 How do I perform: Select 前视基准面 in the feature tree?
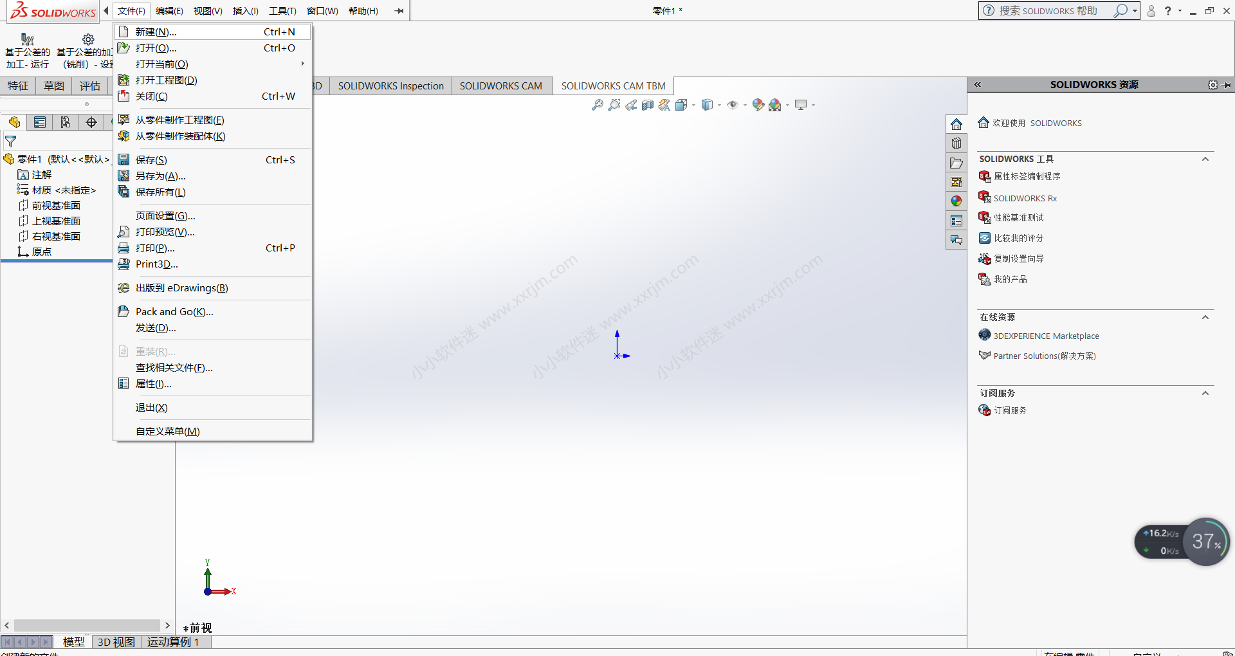56,205
